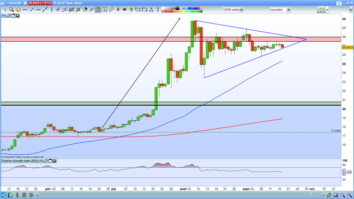Image resolution: width=354 pixels, height=199 pixels.
Task: Select the red down arrow marker
Action: coord(118,10)
